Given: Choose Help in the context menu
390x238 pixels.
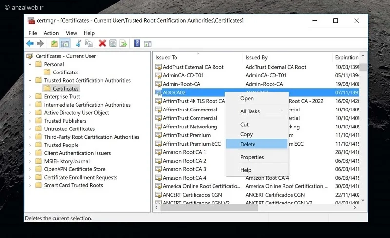Looking at the screenshot, I should (x=257, y=170).
